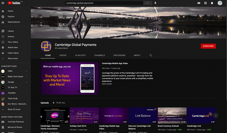Open the Brexit bridge video thumbnail
Viewport: 227px width, 133px height.
(172, 115)
